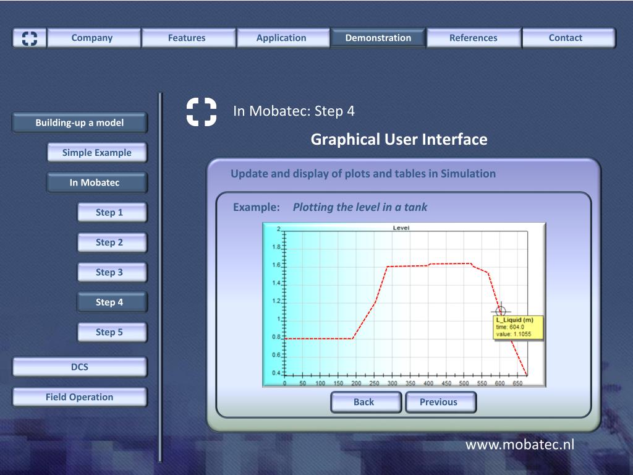
Task: Click the 'In Mobatec: Step 4' title
Action: 294,111
